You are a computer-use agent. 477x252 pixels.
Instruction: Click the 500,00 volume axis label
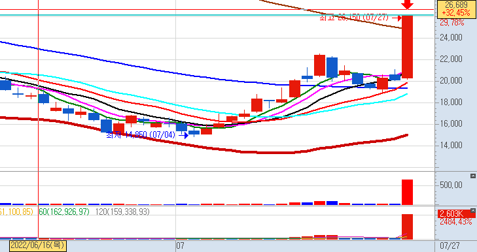tap(451, 185)
